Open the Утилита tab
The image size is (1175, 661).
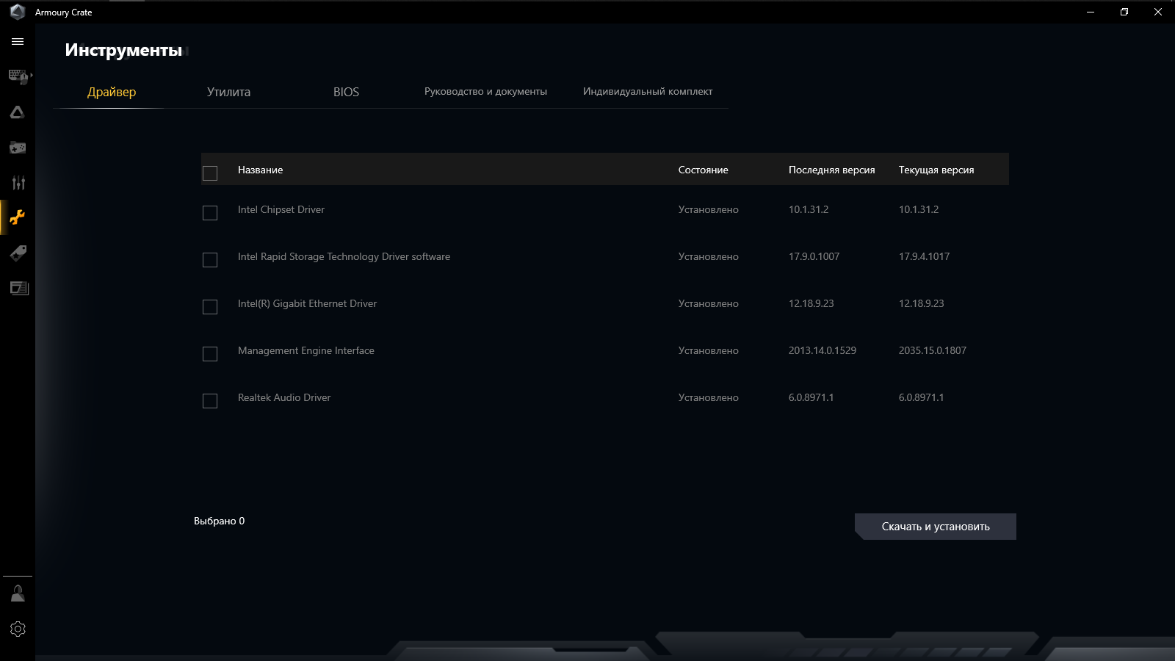(x=228, y=92)
